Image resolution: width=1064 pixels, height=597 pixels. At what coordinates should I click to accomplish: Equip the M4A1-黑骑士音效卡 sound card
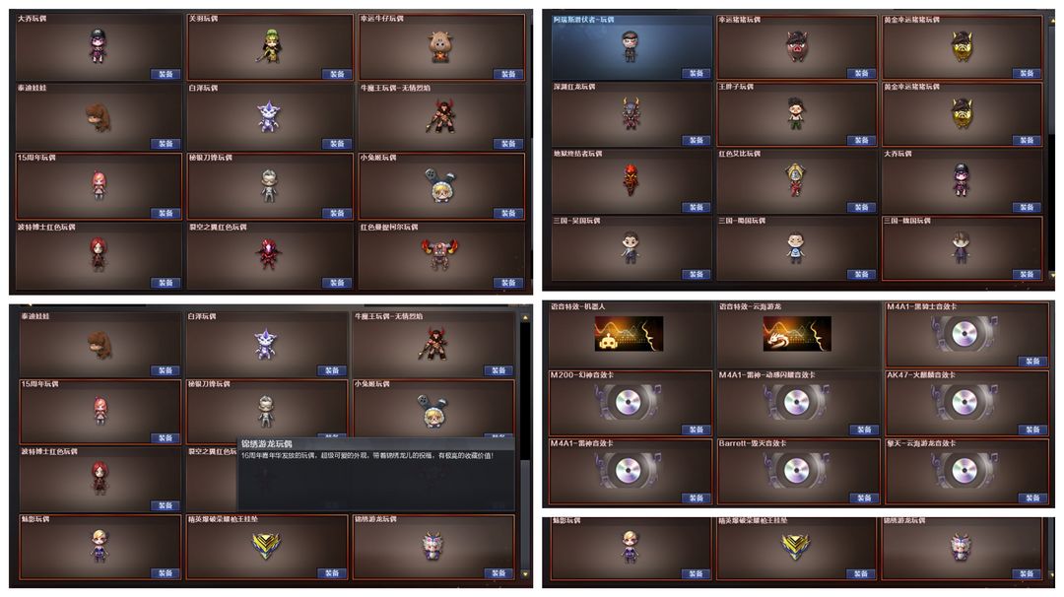click(1032, 362)
